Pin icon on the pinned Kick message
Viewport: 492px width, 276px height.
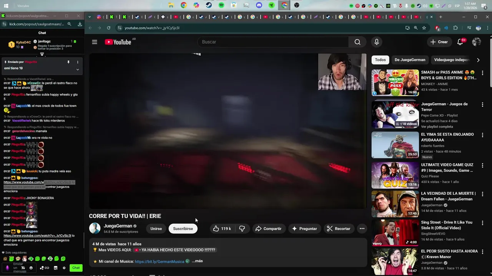tap(68, 62)
